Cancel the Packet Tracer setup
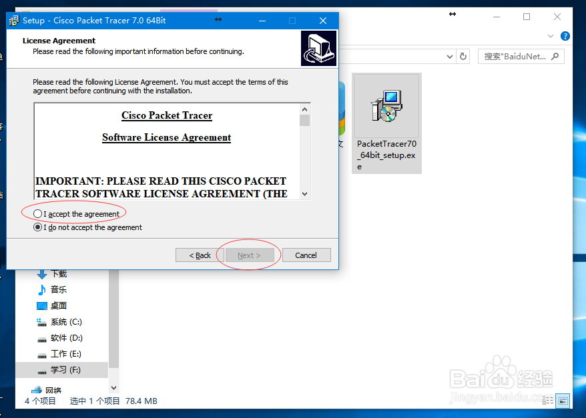The width and height of the screenshot is (586, 418). [x=306, y=255]
